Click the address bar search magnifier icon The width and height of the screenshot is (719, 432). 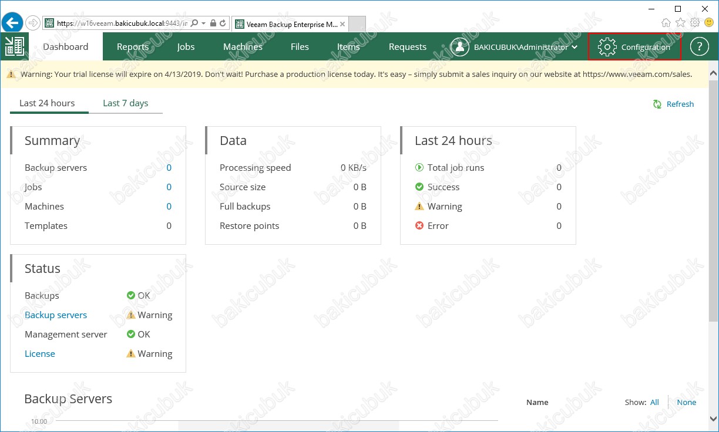[x=194, y=23]
